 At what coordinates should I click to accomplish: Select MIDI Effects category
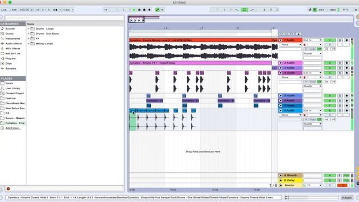click(x=12, y=49)
